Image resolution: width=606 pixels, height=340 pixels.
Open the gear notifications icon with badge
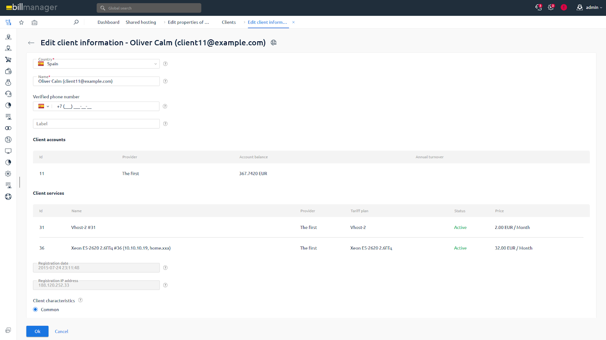click(551, 7)
